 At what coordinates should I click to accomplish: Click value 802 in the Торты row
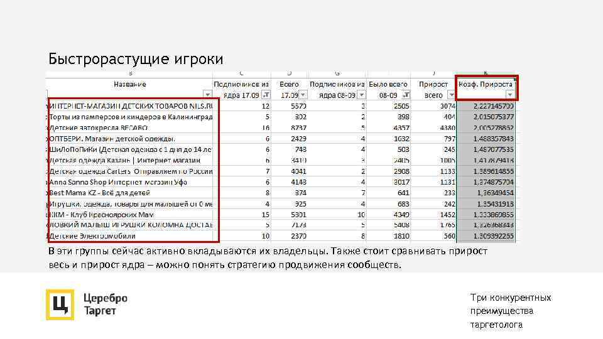[x=300, y=117]
